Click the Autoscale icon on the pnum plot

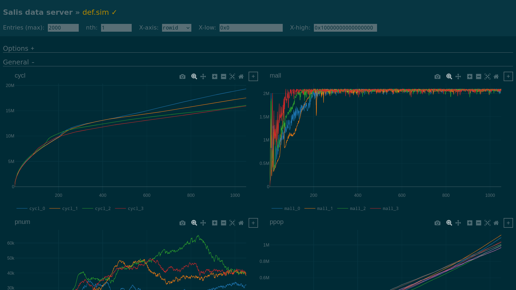click(x=232, y=223)
